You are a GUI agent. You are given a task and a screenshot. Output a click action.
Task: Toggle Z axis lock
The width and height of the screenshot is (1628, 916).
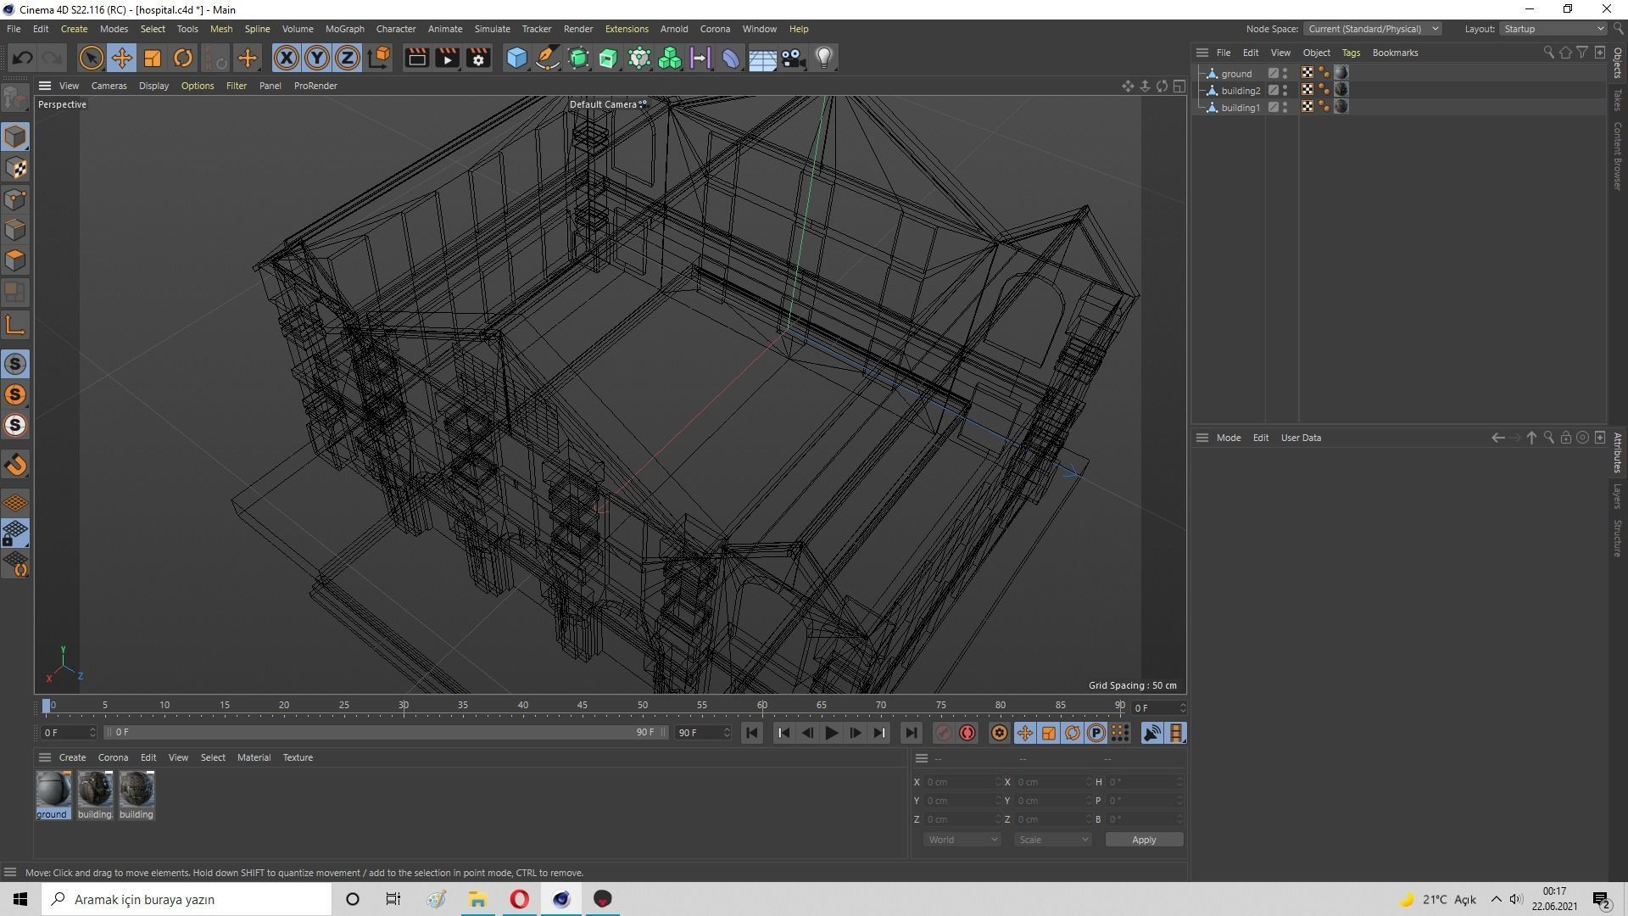click(x=348, y=58)
